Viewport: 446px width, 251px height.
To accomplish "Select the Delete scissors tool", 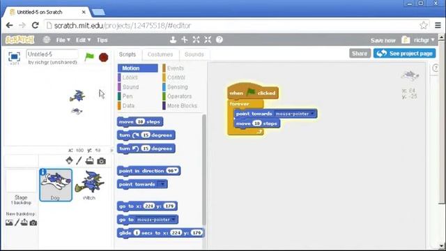I will (x=185, y=40).
